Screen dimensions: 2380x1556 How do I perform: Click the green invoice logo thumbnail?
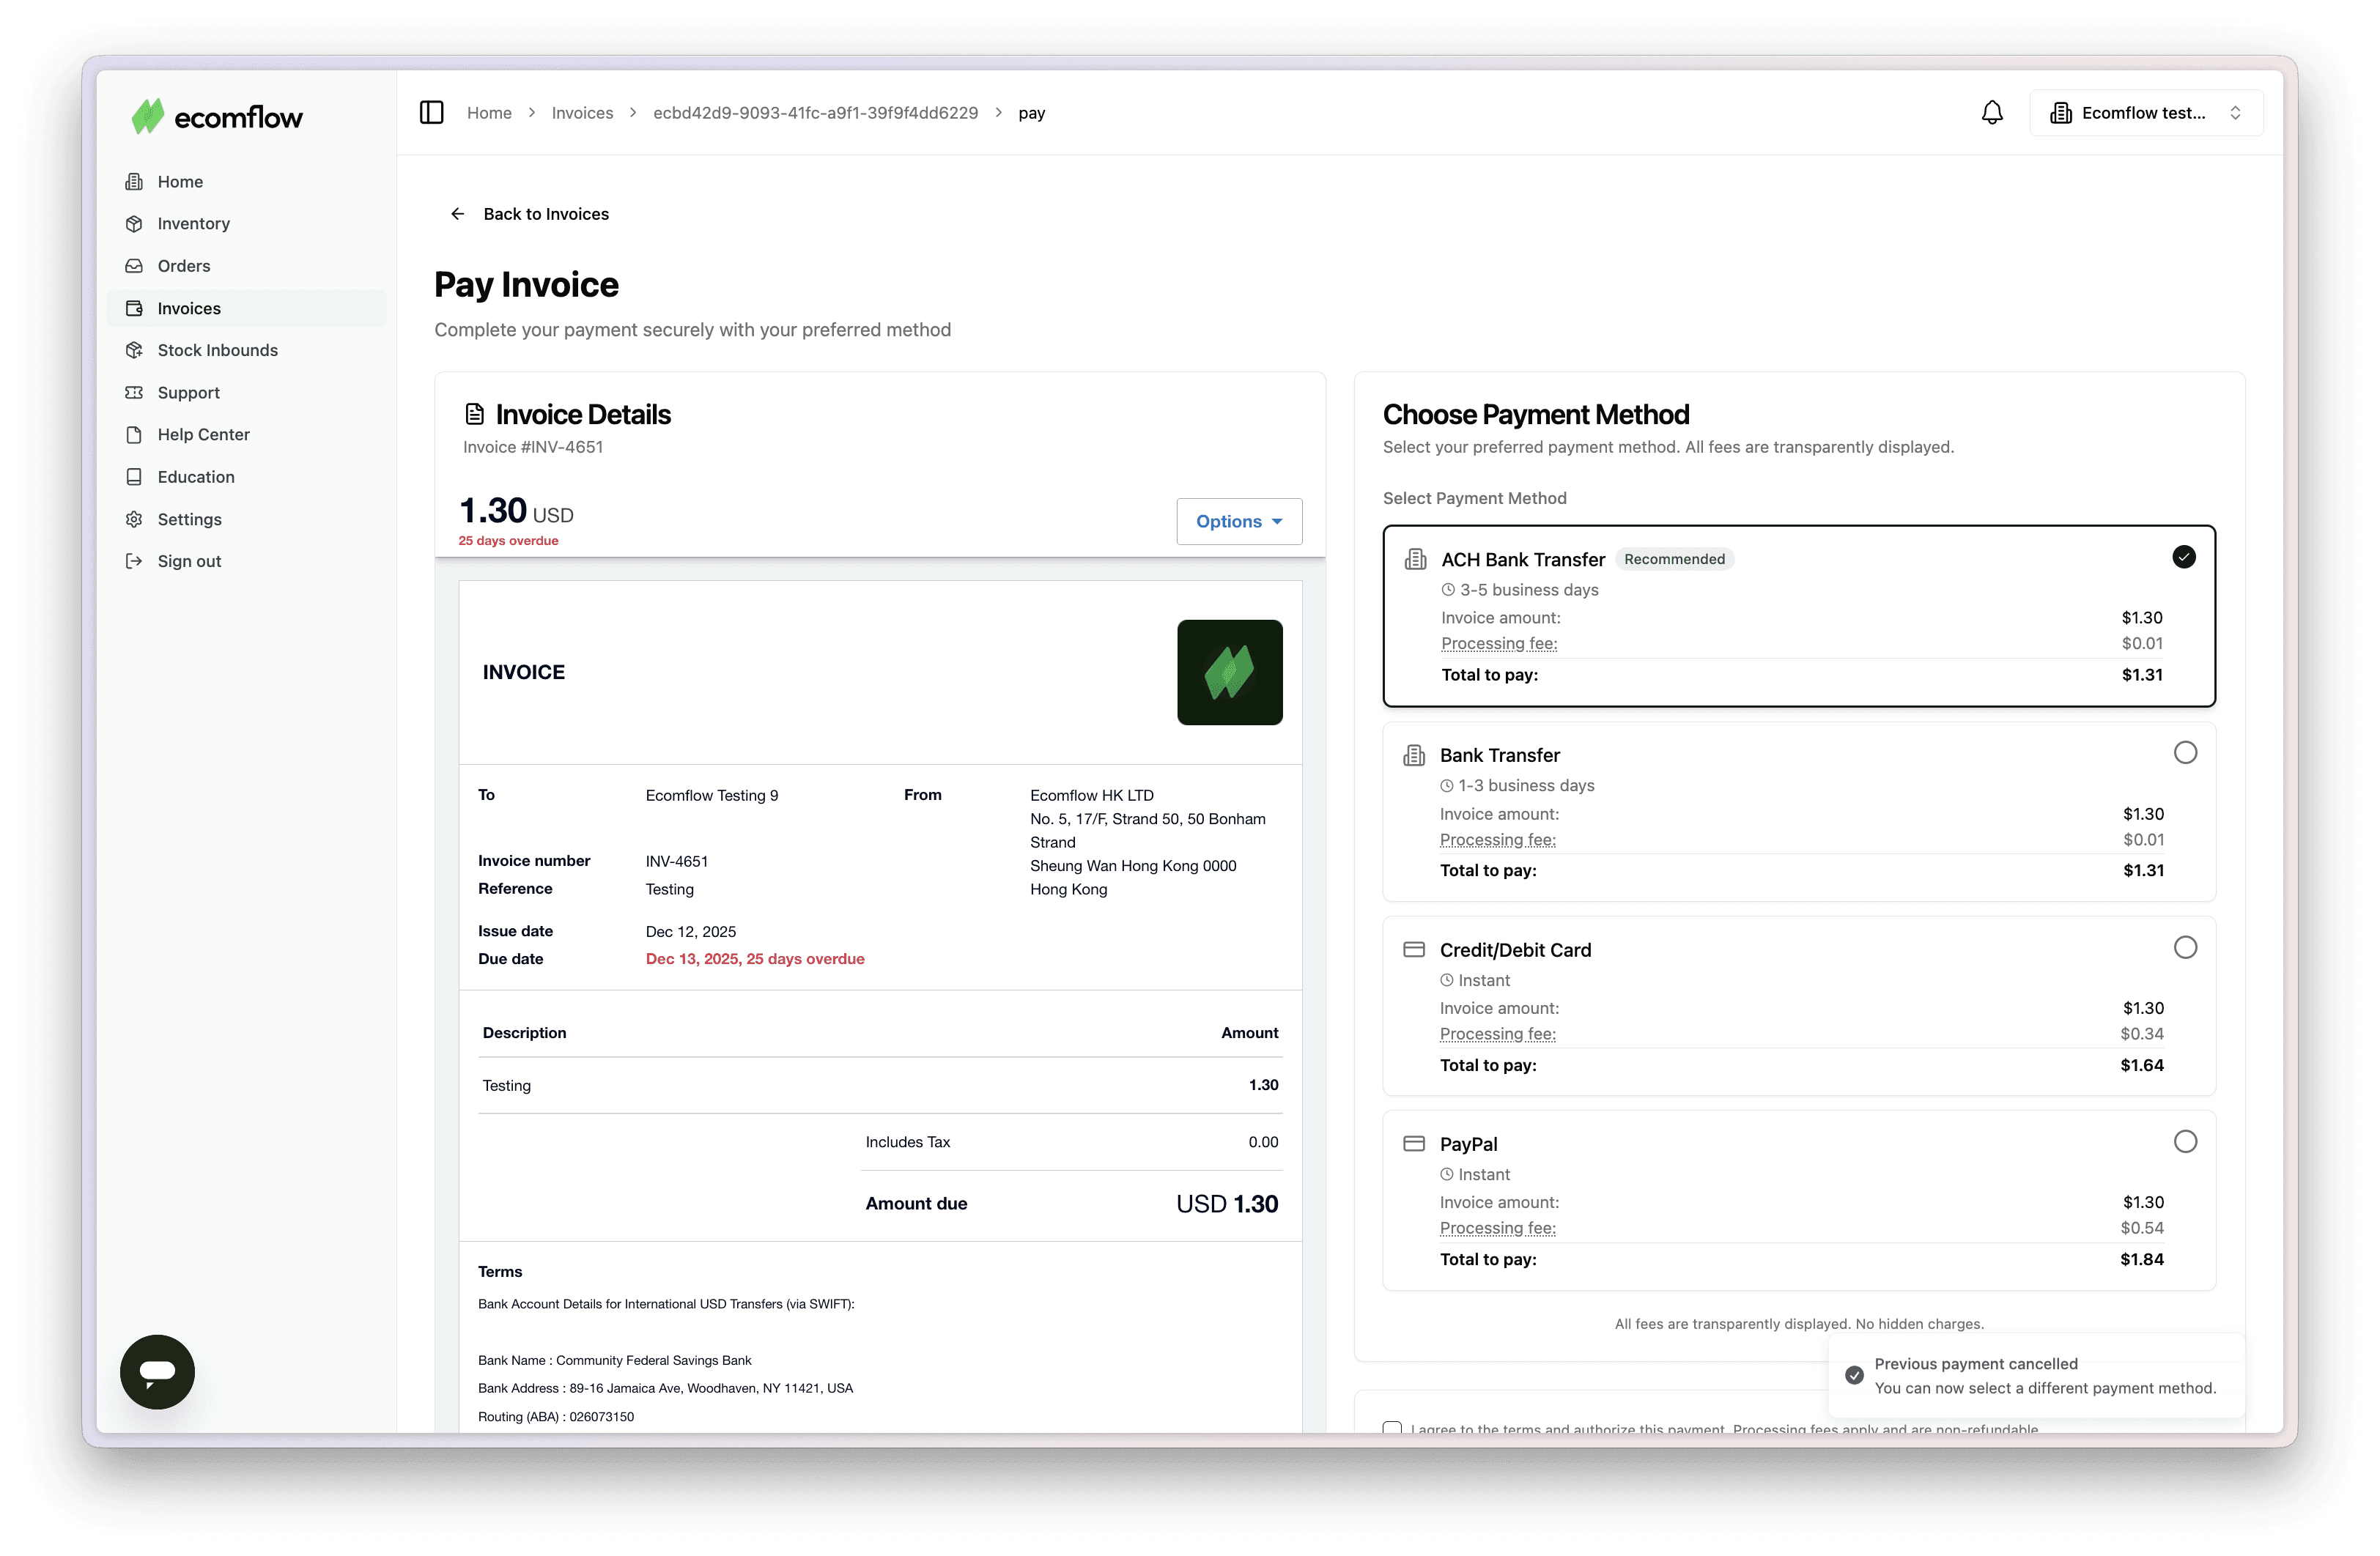point(1229,672)
